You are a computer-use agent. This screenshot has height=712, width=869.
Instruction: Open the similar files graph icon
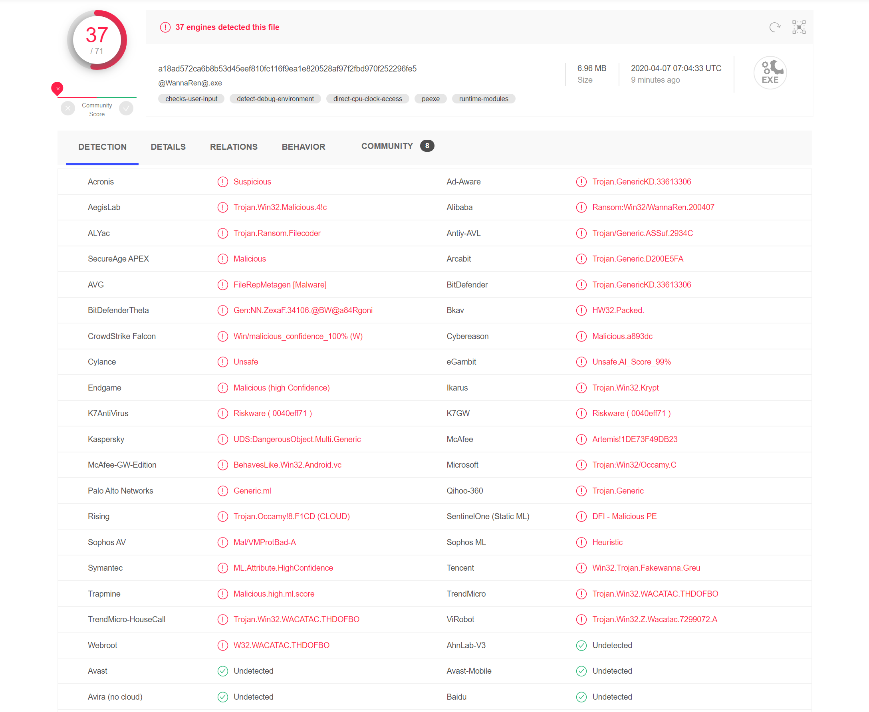798,27
